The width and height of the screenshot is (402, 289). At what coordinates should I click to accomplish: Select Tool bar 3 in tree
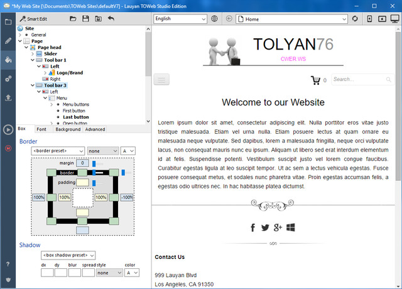point(55,85)
